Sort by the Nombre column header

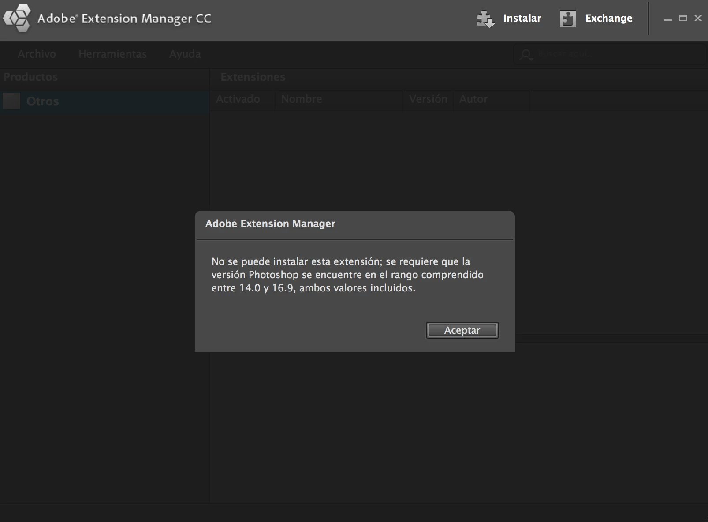[339, 99]
